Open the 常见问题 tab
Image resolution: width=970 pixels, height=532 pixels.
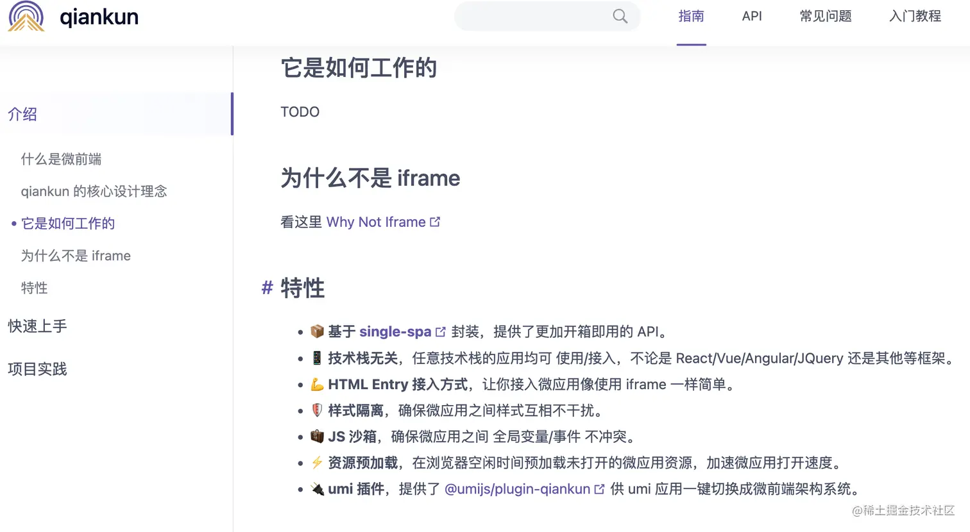[x=826, y=16]
